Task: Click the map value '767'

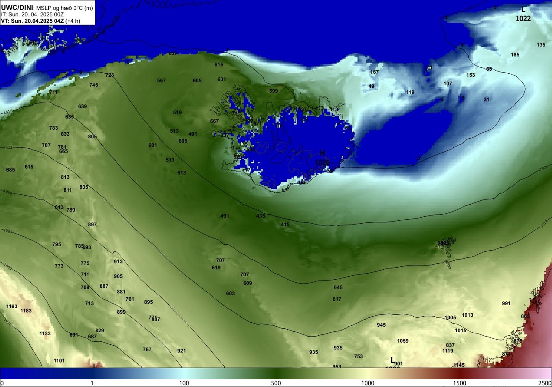Action: click(147, 350)
